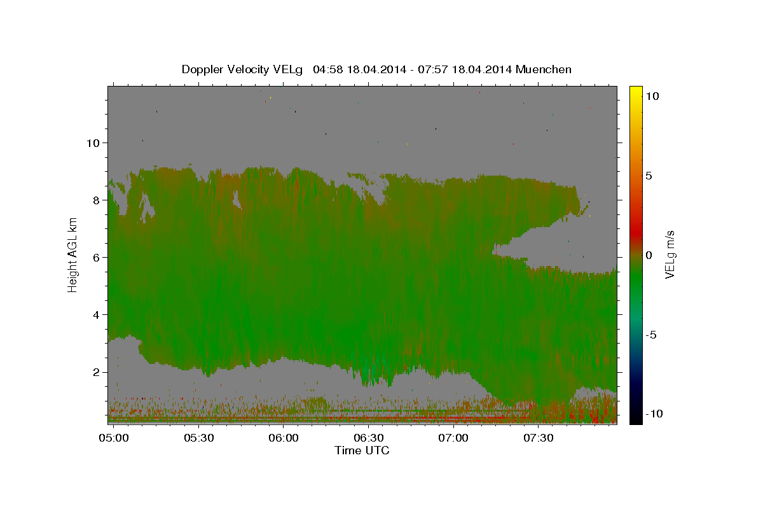The width and height of the screenshot is (763, 509).
Task: Click the "Time UTC" axis label
Action: point(362,450)
